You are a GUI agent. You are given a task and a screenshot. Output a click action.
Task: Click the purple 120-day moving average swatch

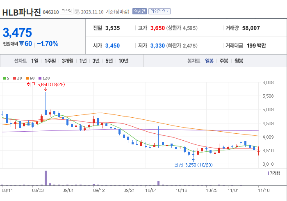click(40, 78)
